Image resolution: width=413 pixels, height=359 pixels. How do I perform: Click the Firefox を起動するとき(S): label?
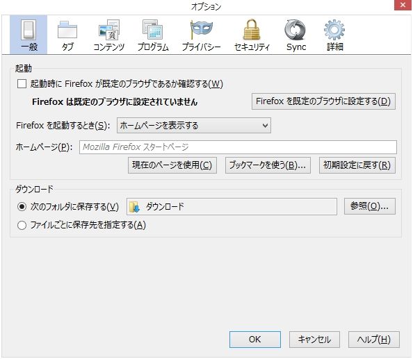pos(63,126)
